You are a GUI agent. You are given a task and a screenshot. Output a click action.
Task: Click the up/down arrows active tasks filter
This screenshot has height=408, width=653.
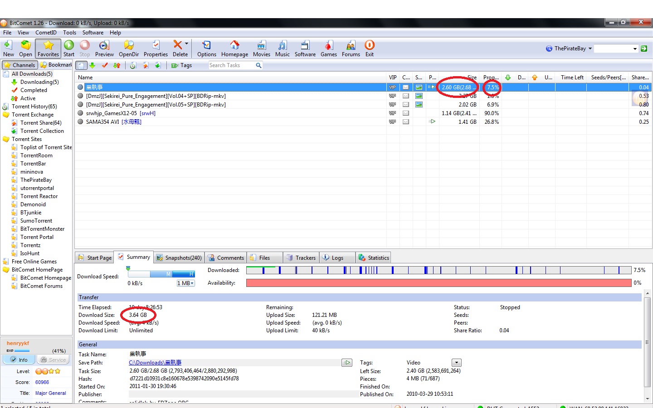pos(117,65)
